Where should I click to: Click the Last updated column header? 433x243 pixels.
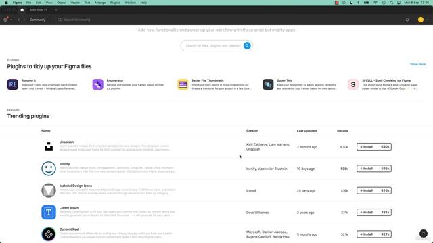(306, 131)
